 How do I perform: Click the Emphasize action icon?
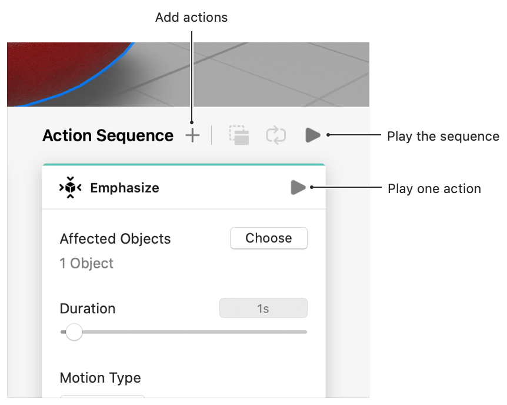[71, 188]
